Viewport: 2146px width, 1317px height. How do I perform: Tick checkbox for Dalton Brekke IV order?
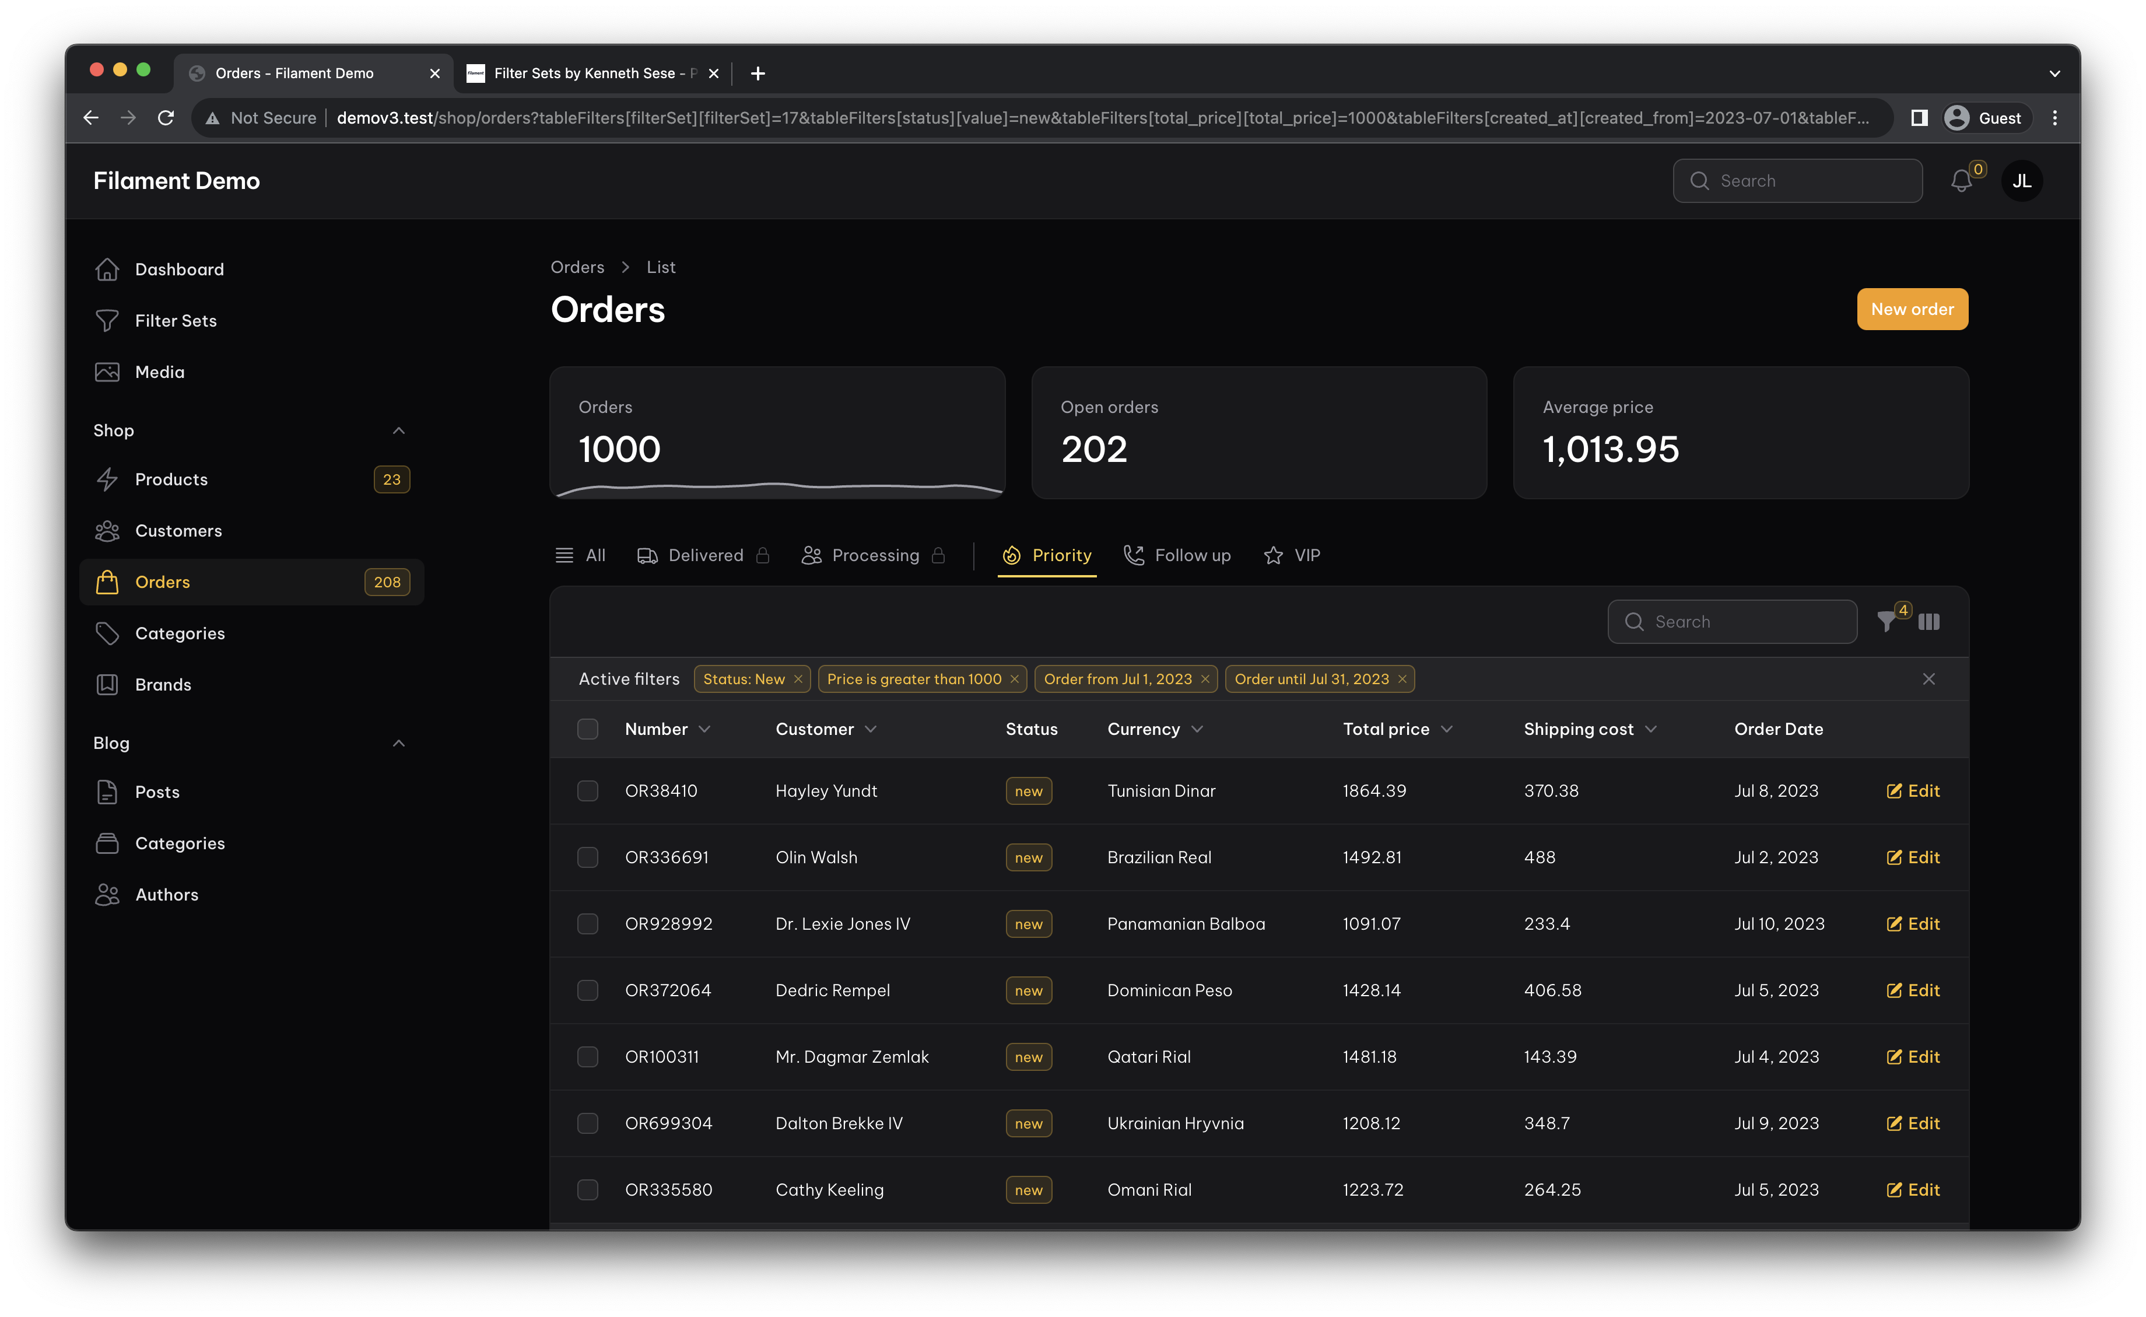coord(588,1123)
